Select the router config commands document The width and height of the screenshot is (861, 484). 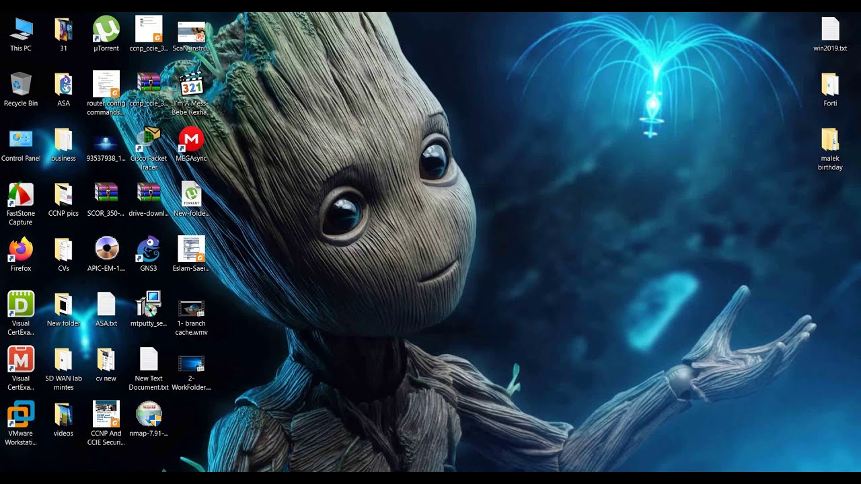click(x=106, y=85)
